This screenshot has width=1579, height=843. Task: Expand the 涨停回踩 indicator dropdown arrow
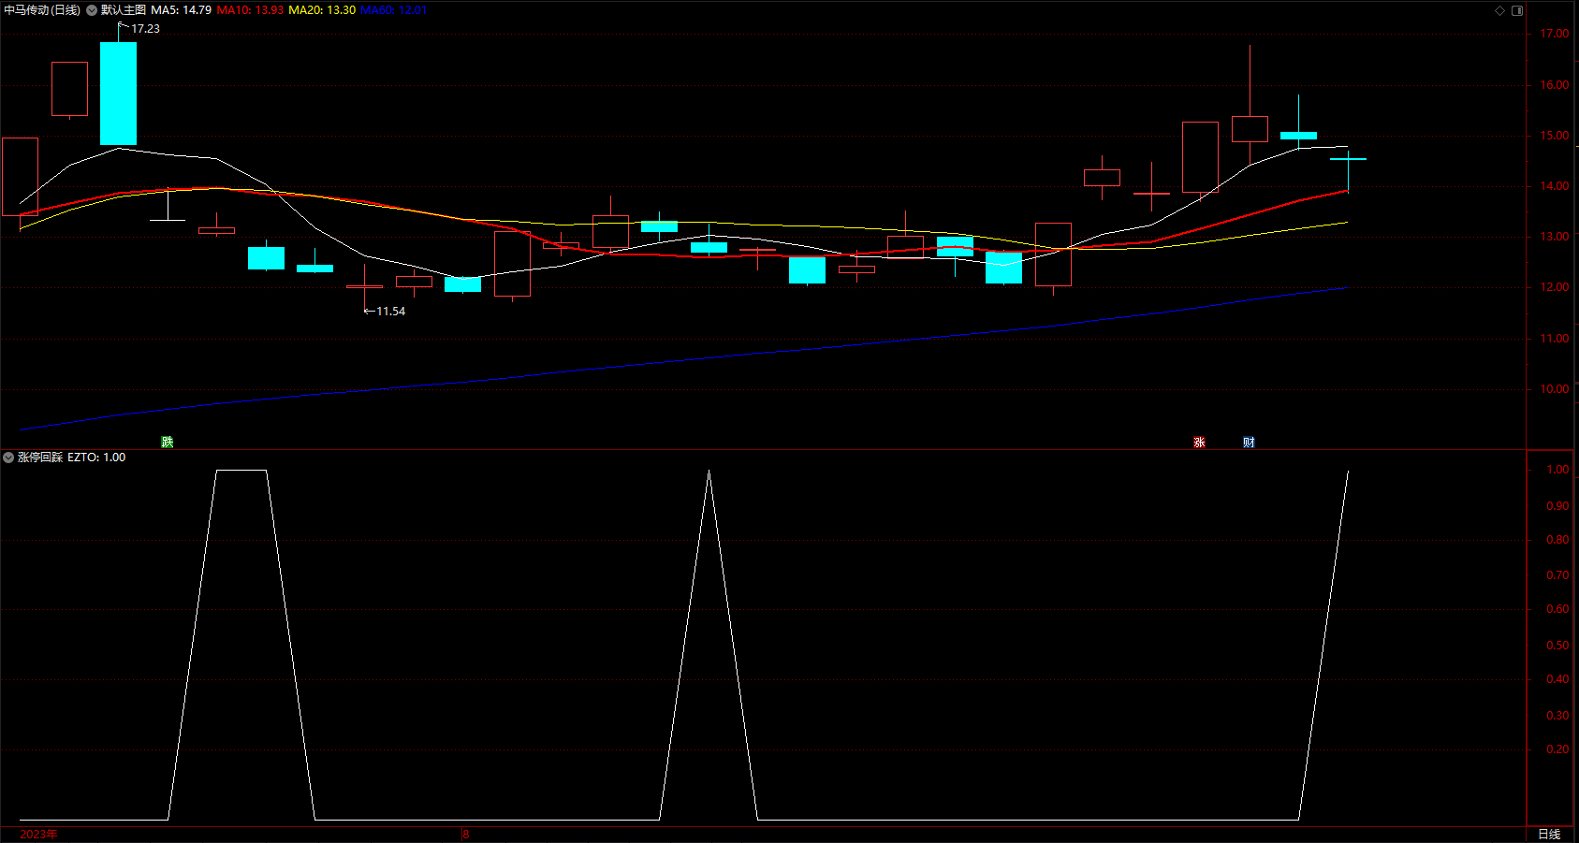tap(8, 458)
